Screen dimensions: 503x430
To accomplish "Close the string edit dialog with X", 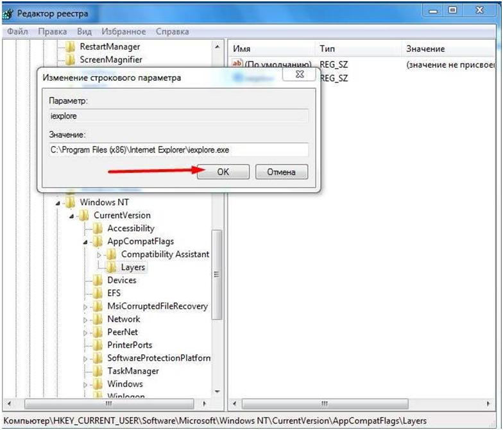I will [x=299, y=74].
